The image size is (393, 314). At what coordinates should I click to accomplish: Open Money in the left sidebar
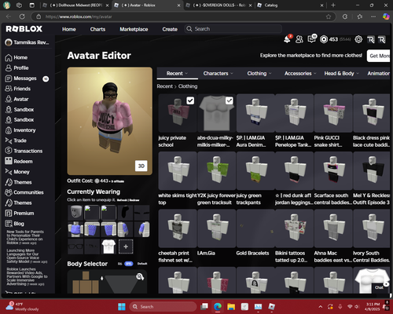point(17,172)
